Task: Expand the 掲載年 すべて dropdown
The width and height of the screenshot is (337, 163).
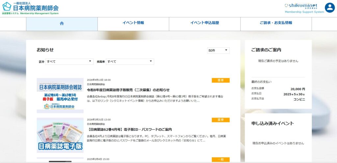Action: point(130,62)
